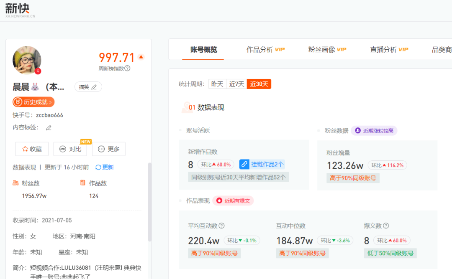The image size is (452, 279).
Task: Go to the 直播分析 tab
Action: [x=389, y=50]
